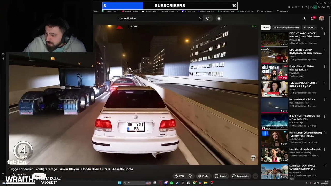The height and width of the screenshot is (186, 331).
Task: Search open tabs with top magnifier icon
Action: pos(317,3)
